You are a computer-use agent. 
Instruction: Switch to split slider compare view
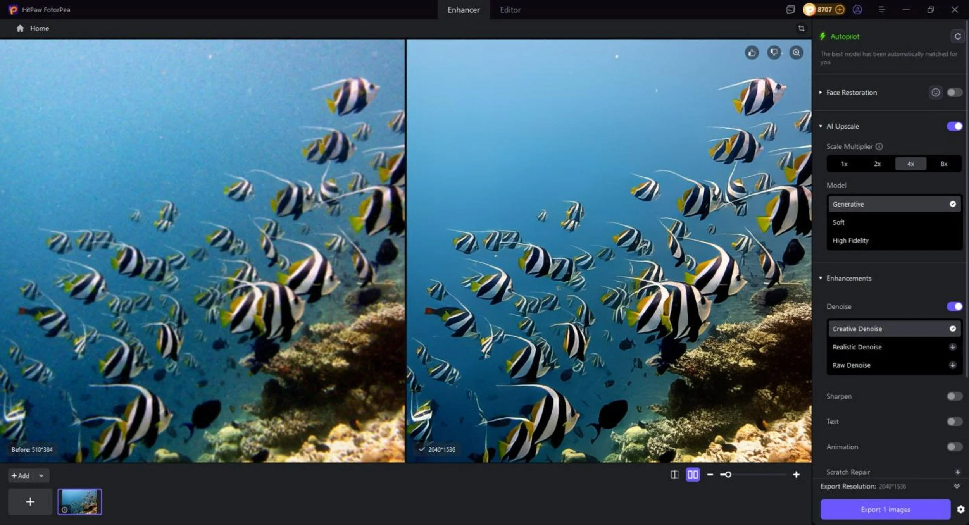(x=674, y=475)
